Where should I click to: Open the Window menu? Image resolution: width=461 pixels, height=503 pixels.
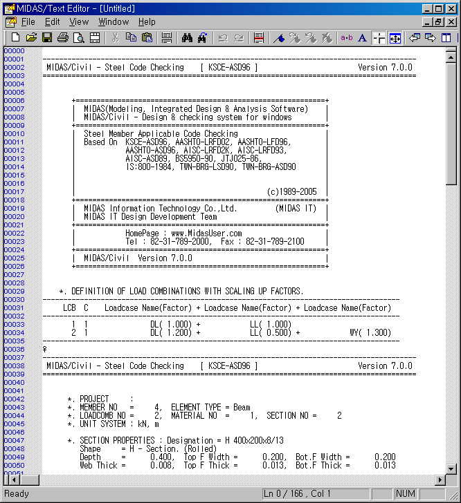(x=114, y=22)
